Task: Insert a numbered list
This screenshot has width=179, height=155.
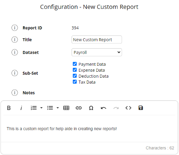Action: click(34, 108)
